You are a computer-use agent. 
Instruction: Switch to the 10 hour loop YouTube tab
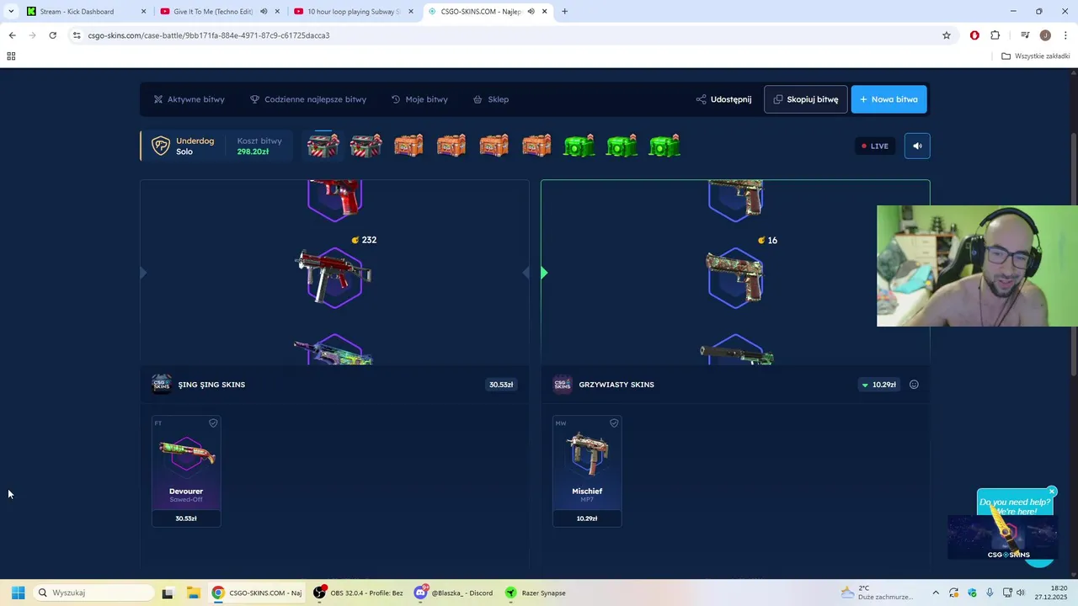point(351,12)
